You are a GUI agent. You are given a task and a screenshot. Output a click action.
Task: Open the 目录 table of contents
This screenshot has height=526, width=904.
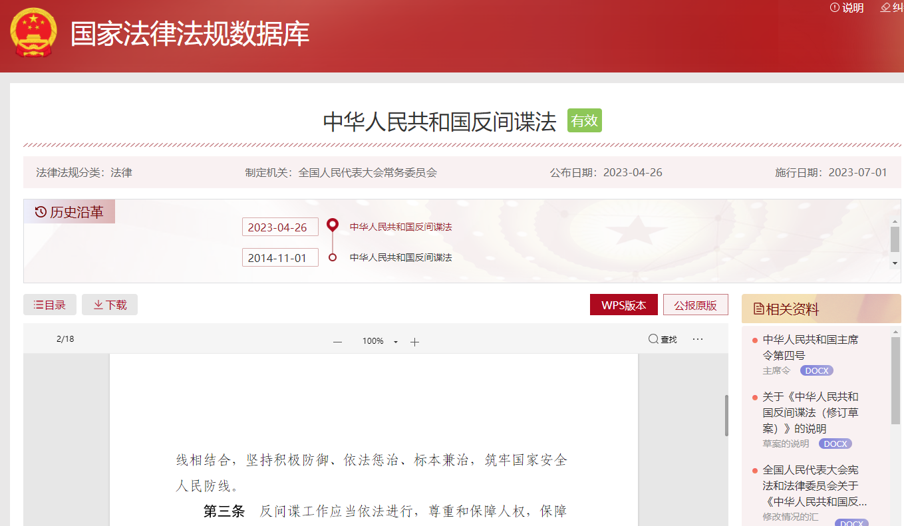[50, 305]
